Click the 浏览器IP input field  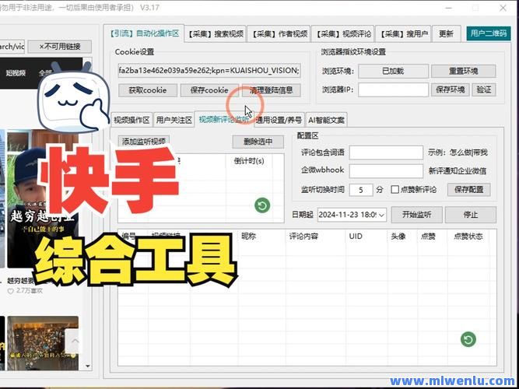393,89
